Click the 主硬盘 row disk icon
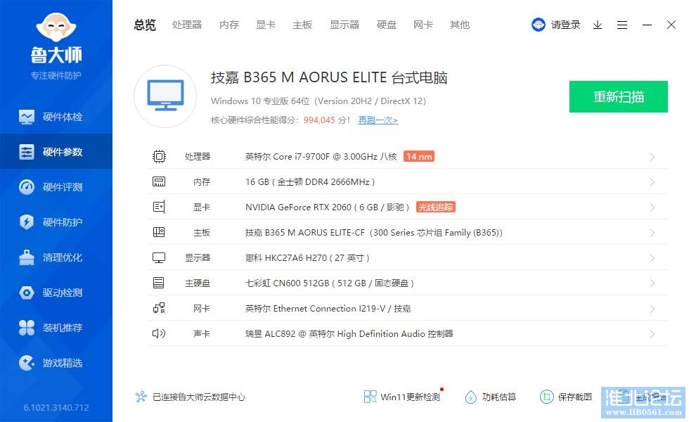This screenshot has width=689, height=422. (159, 283)
